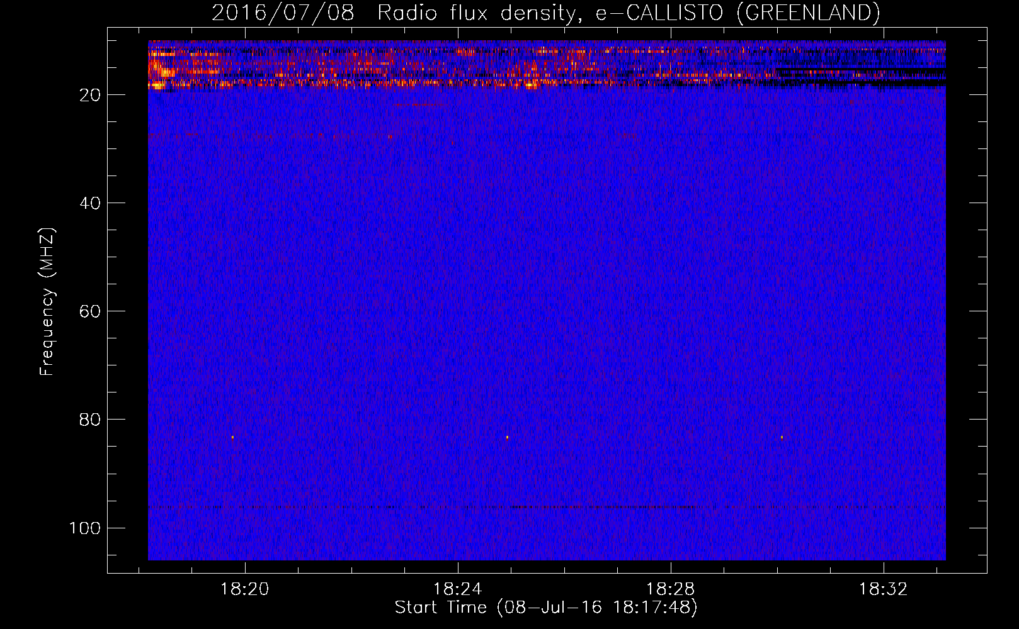Click the frequency tick label '40'
This screenshot has width=1019, height=629.
pos(91,204)
